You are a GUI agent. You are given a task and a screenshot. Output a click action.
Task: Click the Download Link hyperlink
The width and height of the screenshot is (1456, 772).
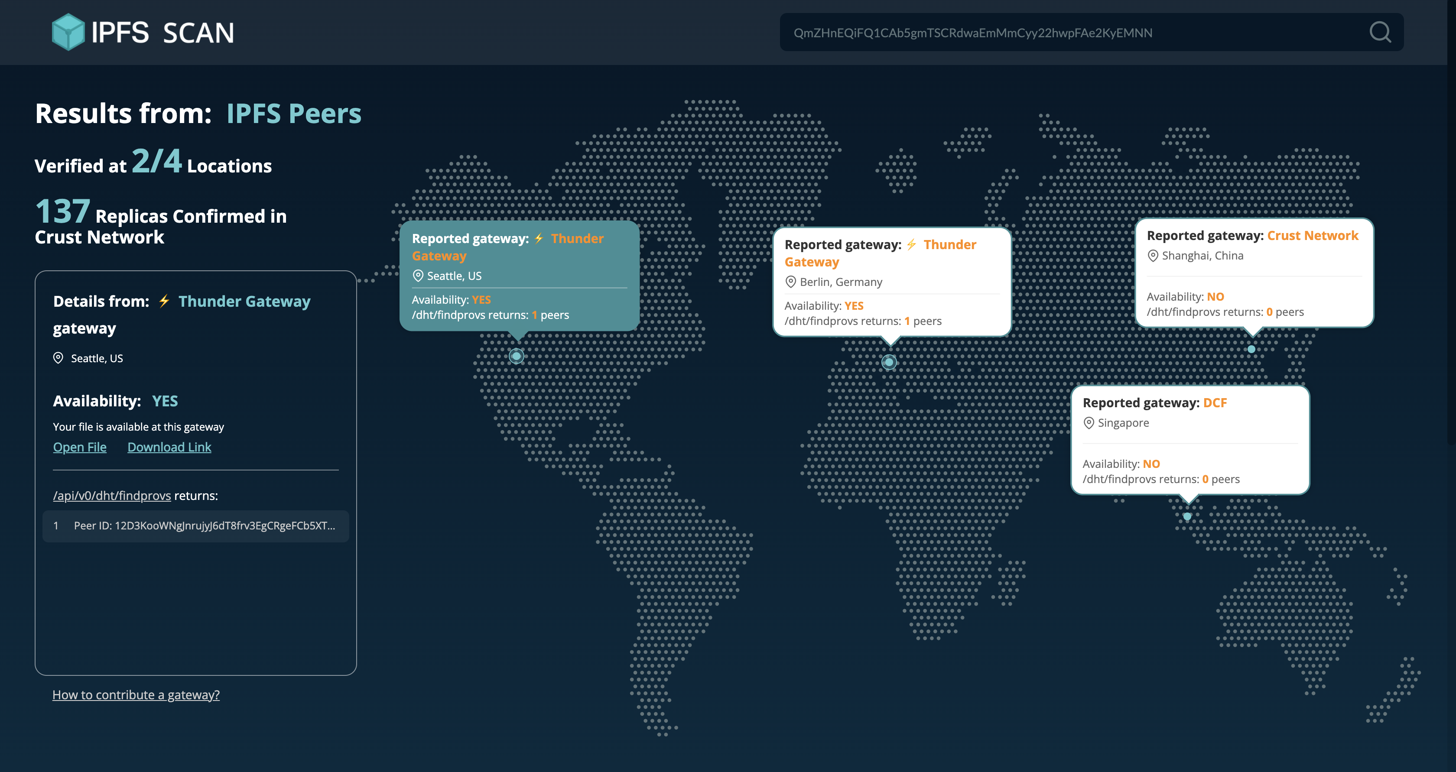pos(169,447)
